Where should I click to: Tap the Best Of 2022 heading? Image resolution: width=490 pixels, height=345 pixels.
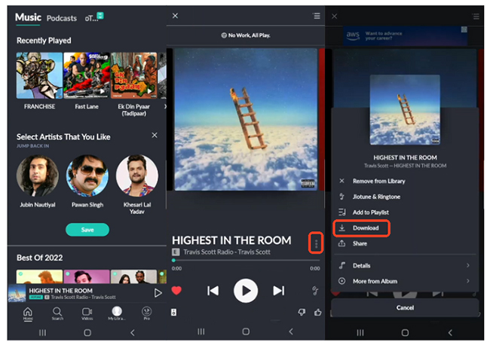(x=40, y=258)
